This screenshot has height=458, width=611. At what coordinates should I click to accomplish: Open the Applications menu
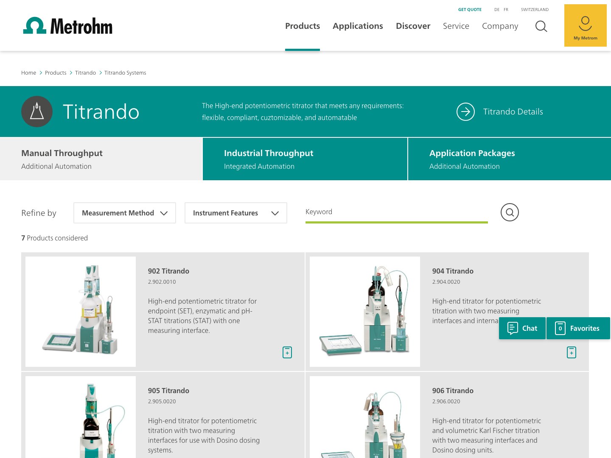pos(358,26)
